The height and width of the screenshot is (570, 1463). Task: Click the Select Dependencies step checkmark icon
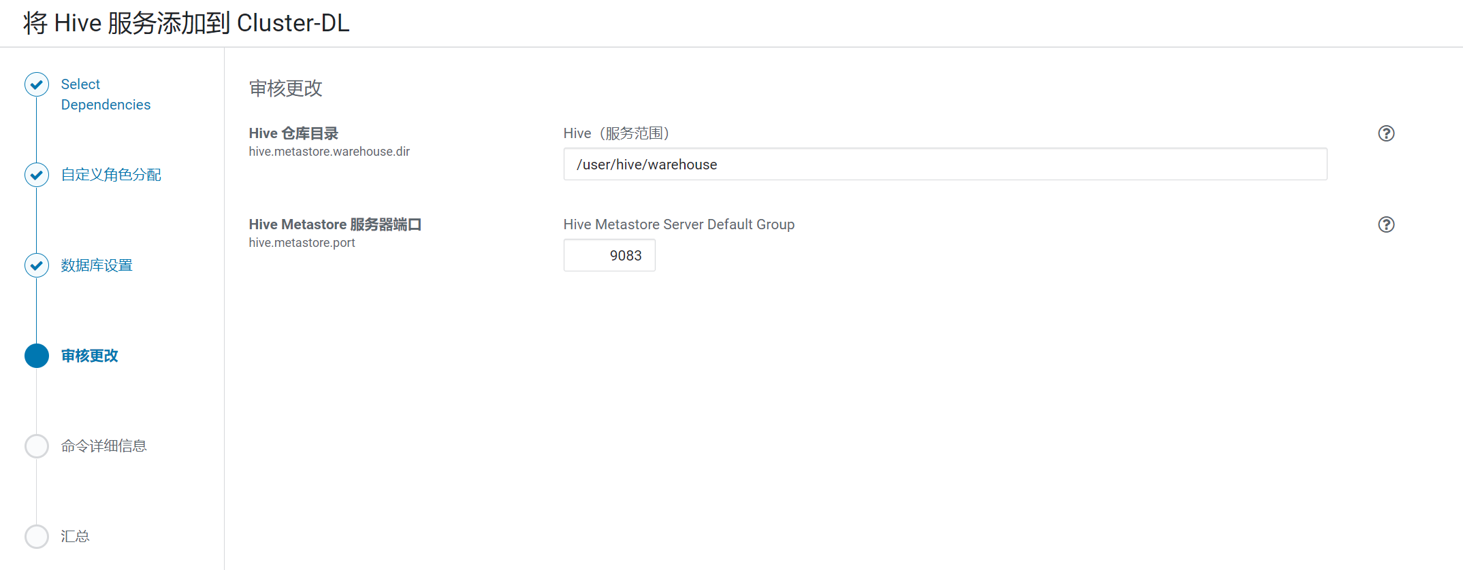(x=37, y=84)
